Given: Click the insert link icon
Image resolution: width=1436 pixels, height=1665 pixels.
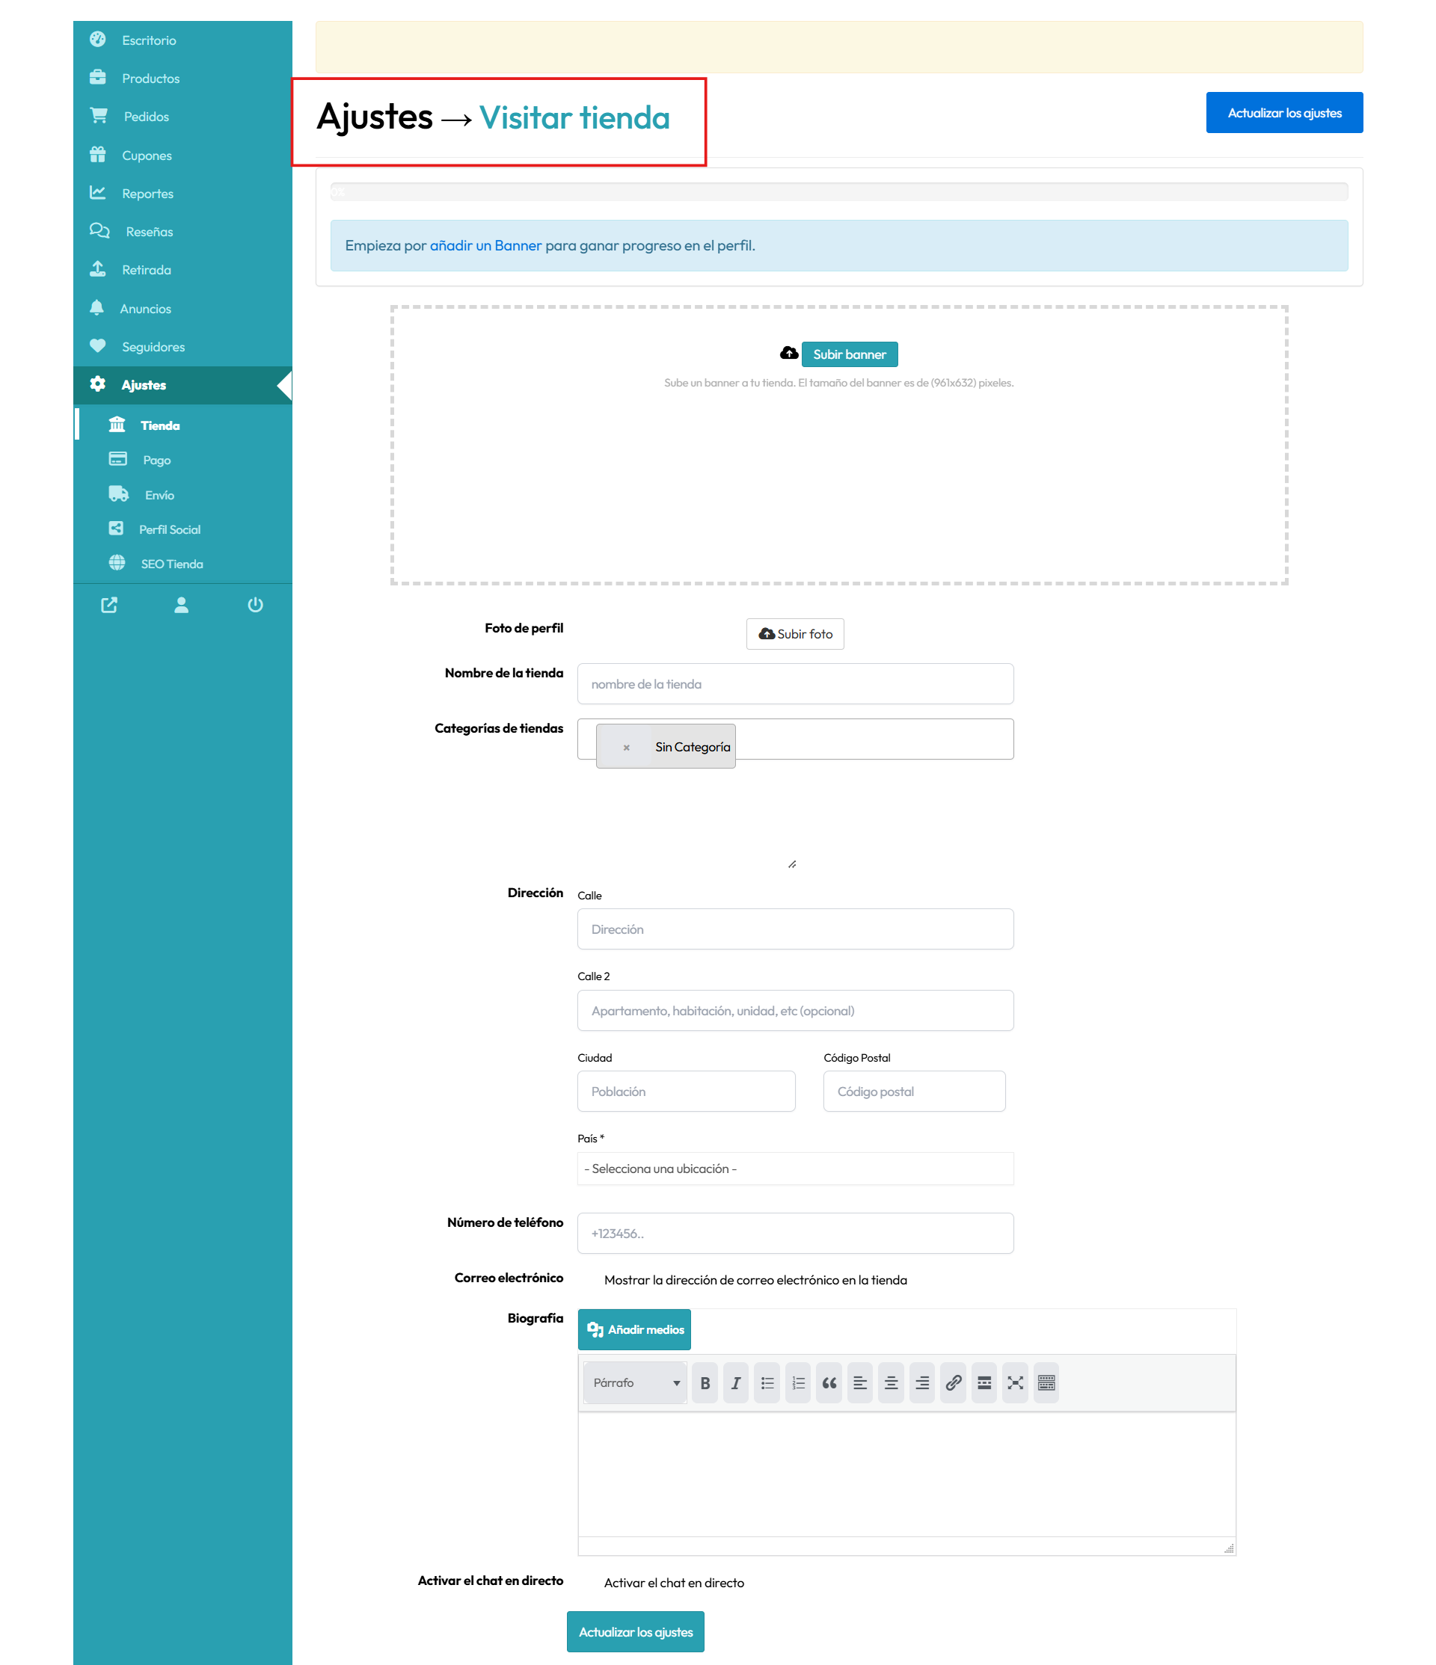Looking at the screenshot, I should tap(953, 1383).
